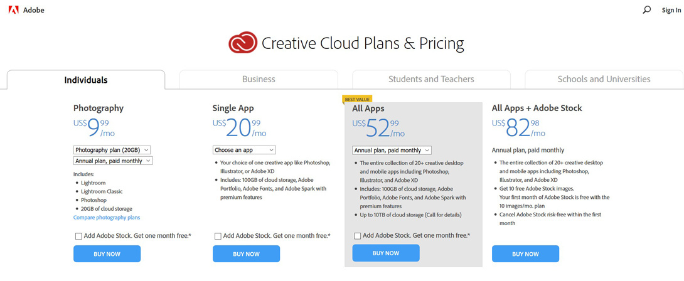Buy the All Apps + Adobe Stock plan

click(x=525, y=254)
